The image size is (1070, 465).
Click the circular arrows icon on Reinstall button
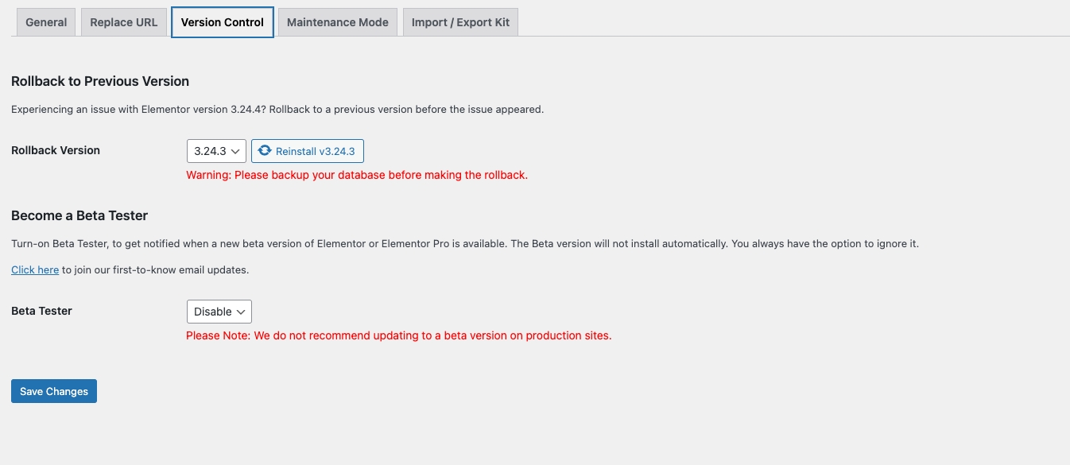point(265,151)
